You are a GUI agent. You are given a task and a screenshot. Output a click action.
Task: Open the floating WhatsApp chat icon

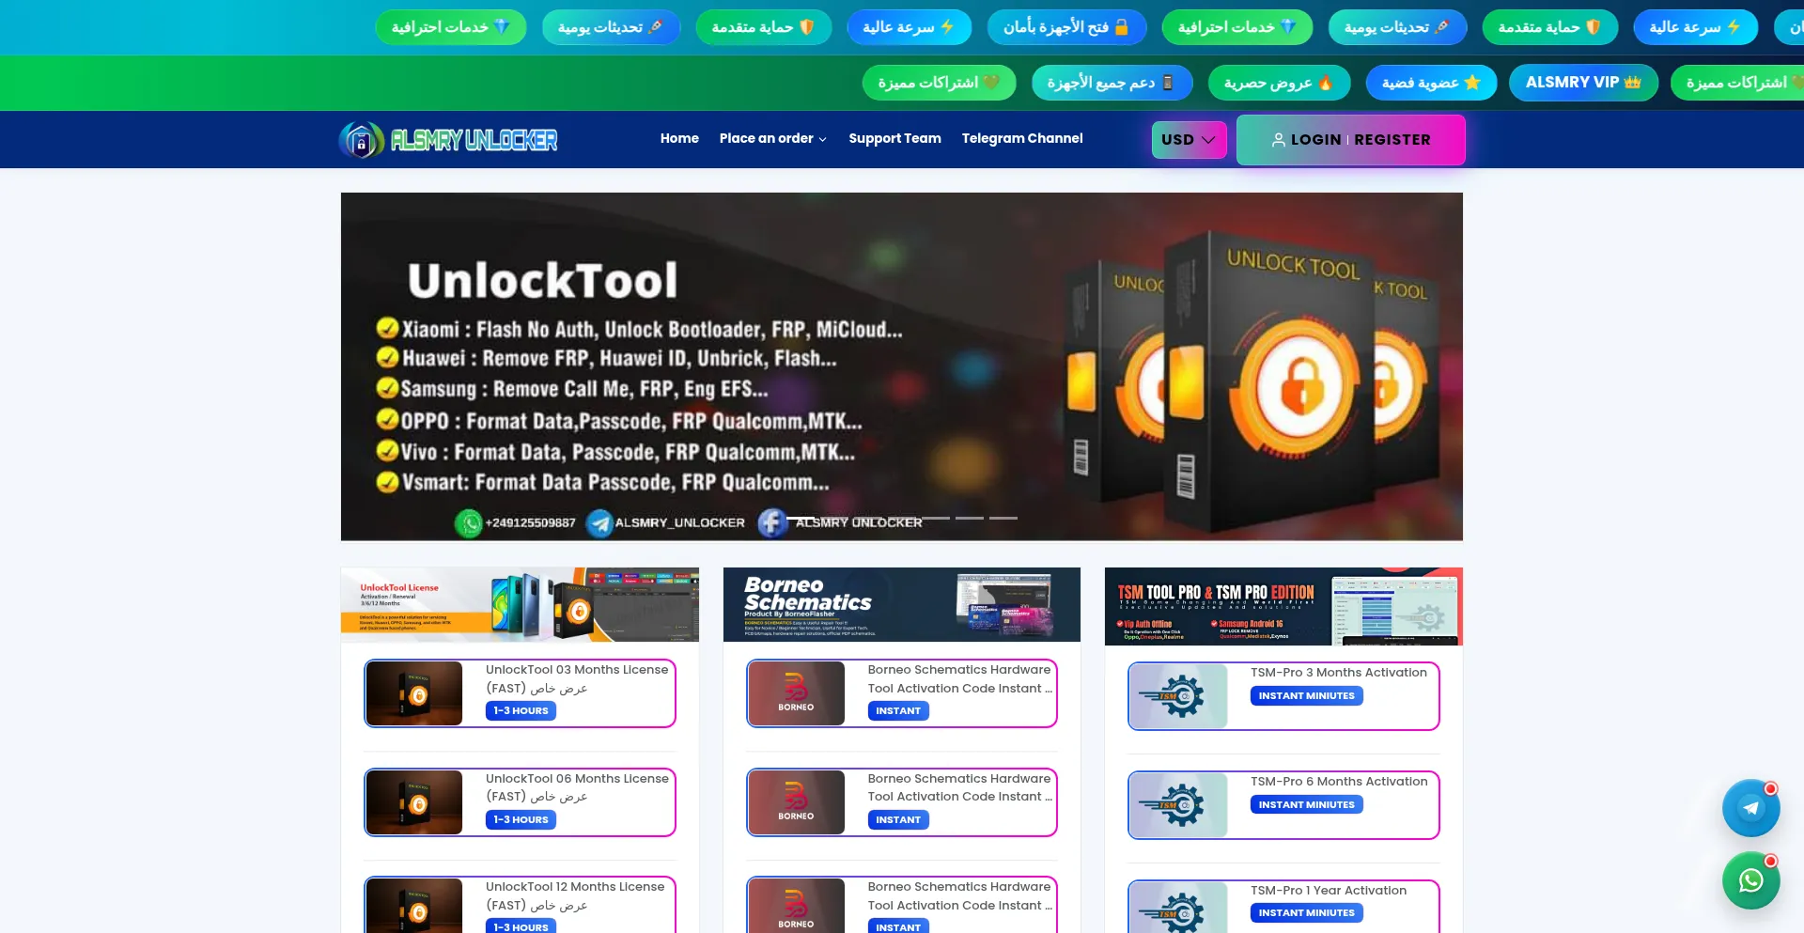coord(1750,880)
